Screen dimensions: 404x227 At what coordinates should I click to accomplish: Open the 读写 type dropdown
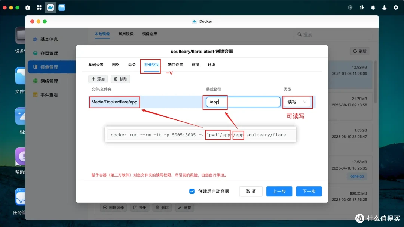pyautogui.click(x=297, y=102)
